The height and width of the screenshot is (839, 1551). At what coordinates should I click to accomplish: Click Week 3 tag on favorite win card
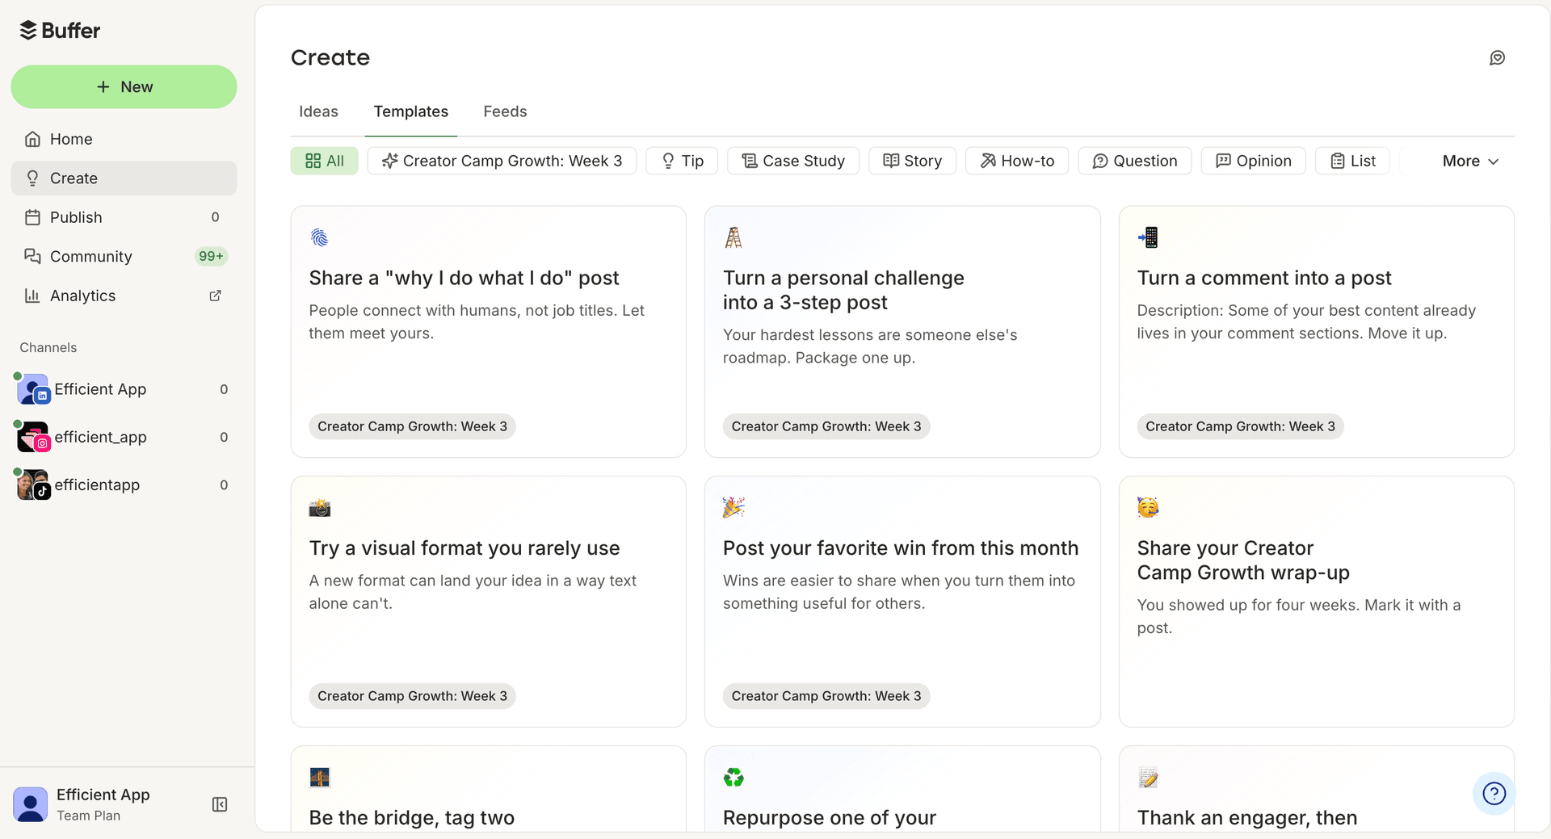pos(826,696)
